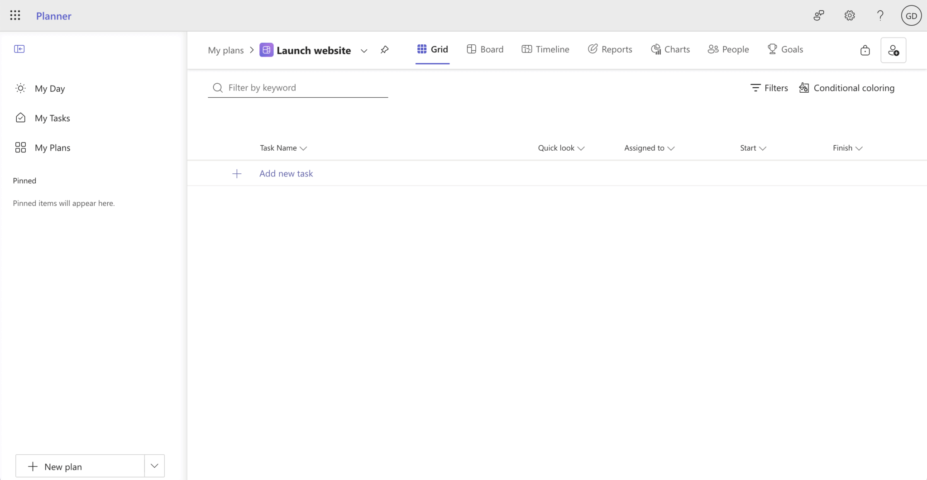This screenshot has width=927, height=480.
Task: Open the Filters panel
Action: 769,88
